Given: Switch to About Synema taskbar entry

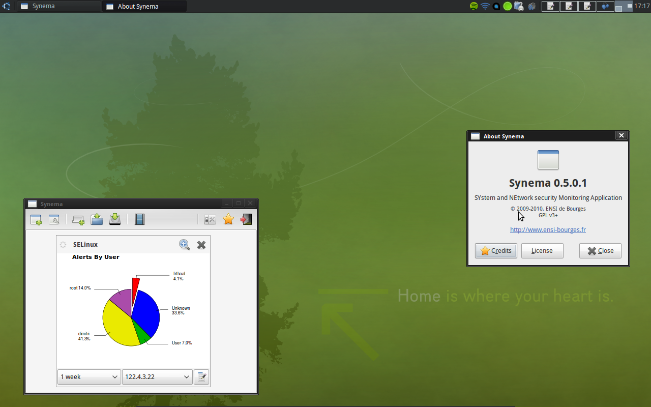Looking at the screenshot, I should pos(144,6).
